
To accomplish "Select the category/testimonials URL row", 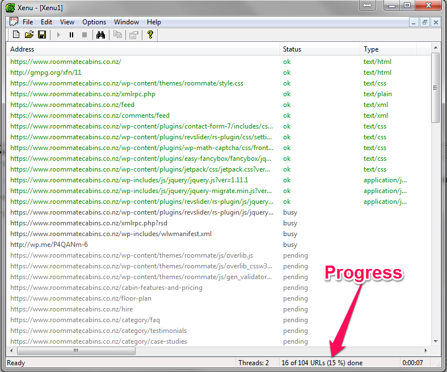I will (x=218, y=331).
